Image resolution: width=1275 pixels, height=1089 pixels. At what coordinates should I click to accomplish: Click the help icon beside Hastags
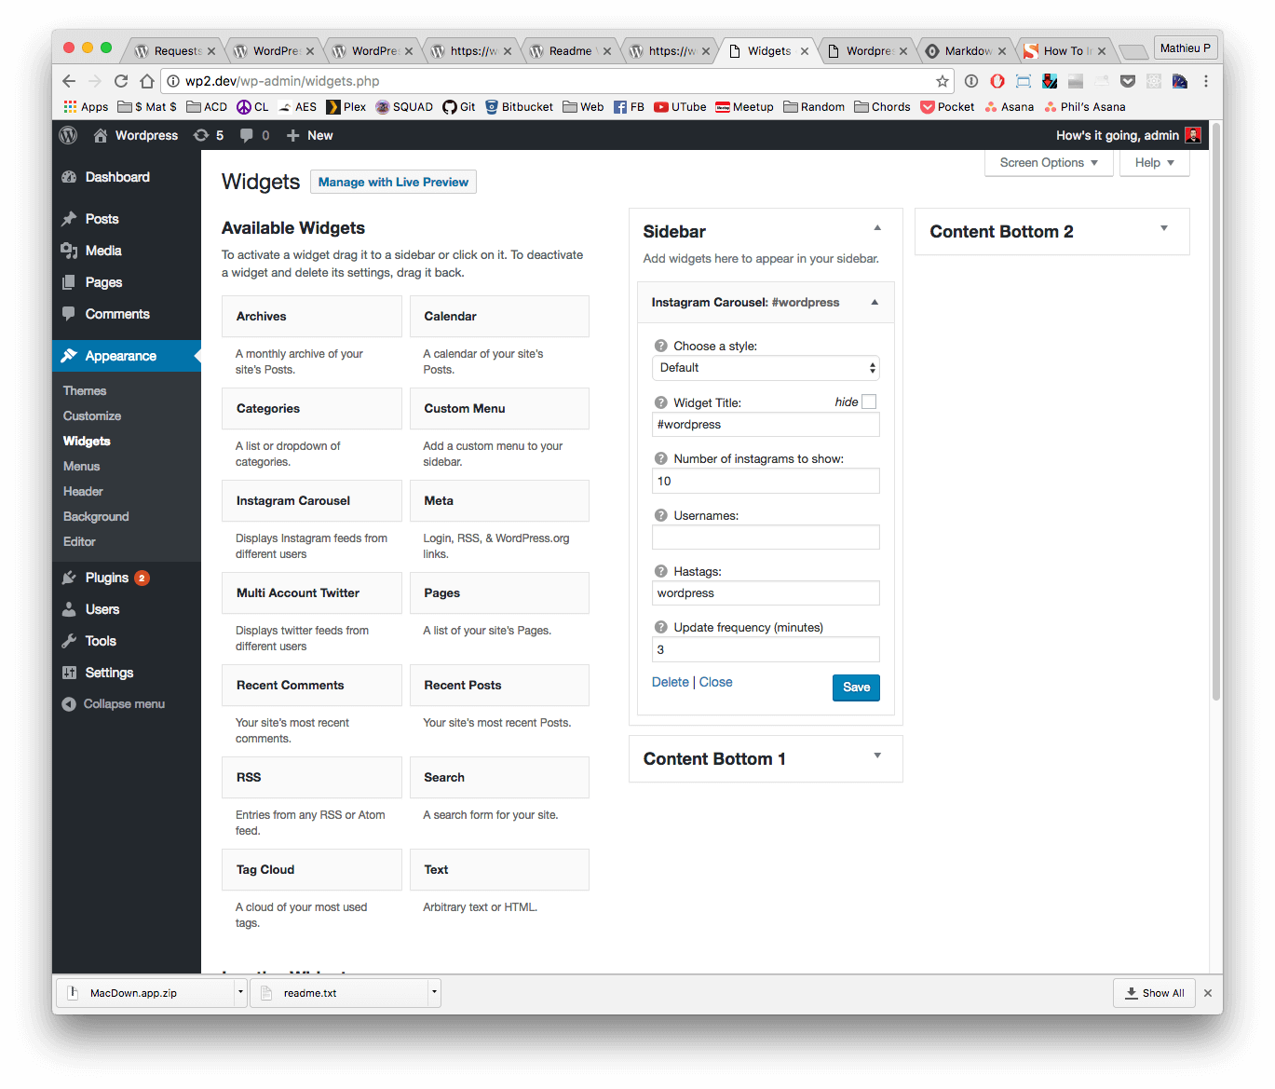[661, 571]
